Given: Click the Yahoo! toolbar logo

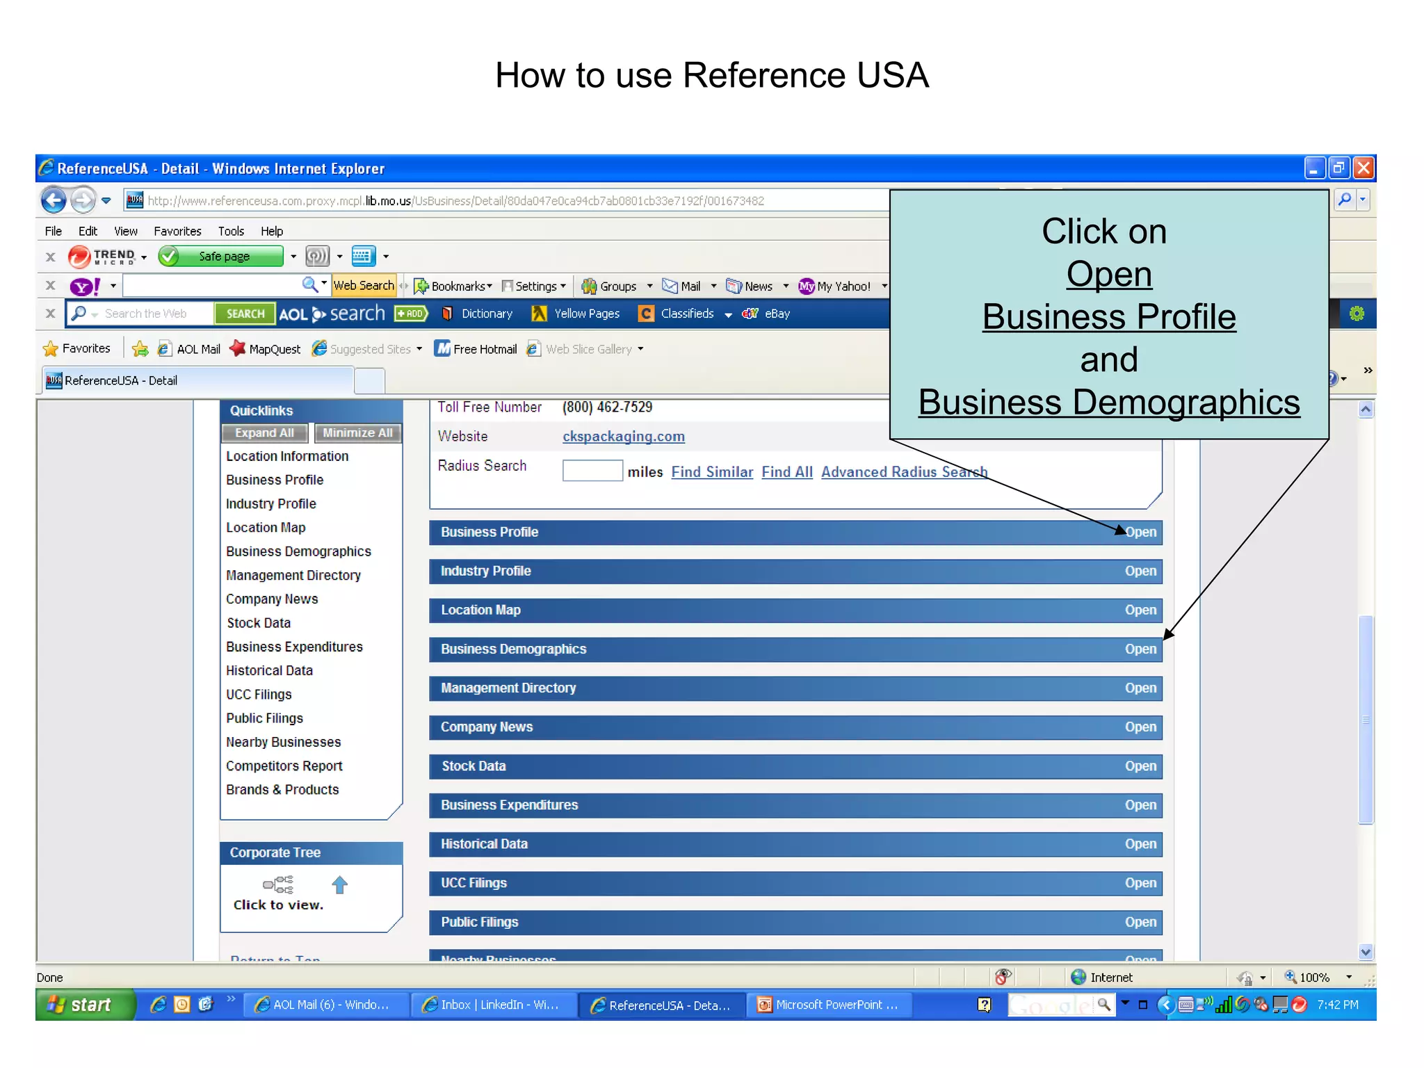Looking at the screenshot, I should tap(85, 286).
